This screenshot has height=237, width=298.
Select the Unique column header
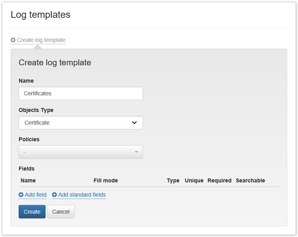(x=194, y=180)
